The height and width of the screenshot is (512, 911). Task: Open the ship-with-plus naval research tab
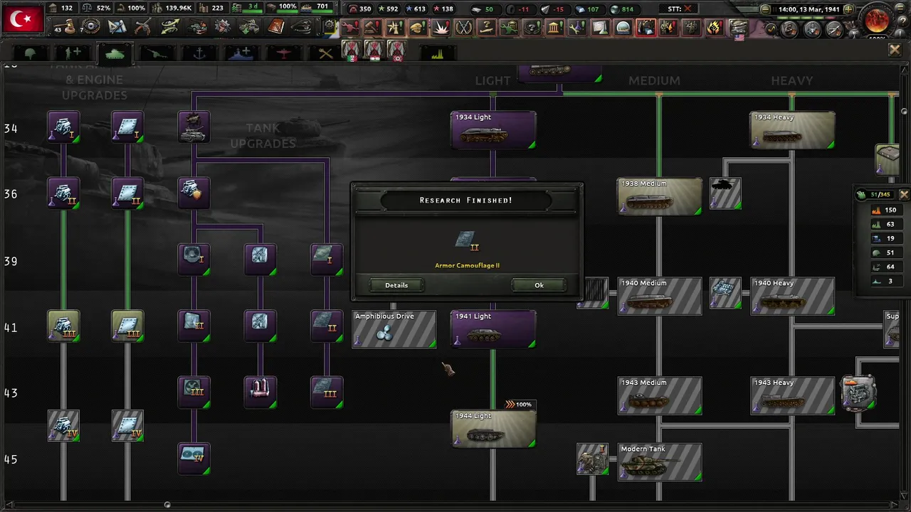click(241, 53)
